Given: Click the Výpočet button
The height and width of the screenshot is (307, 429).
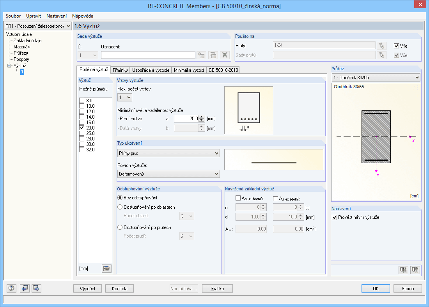Looking at the screenshot, I should click(87, 288).
